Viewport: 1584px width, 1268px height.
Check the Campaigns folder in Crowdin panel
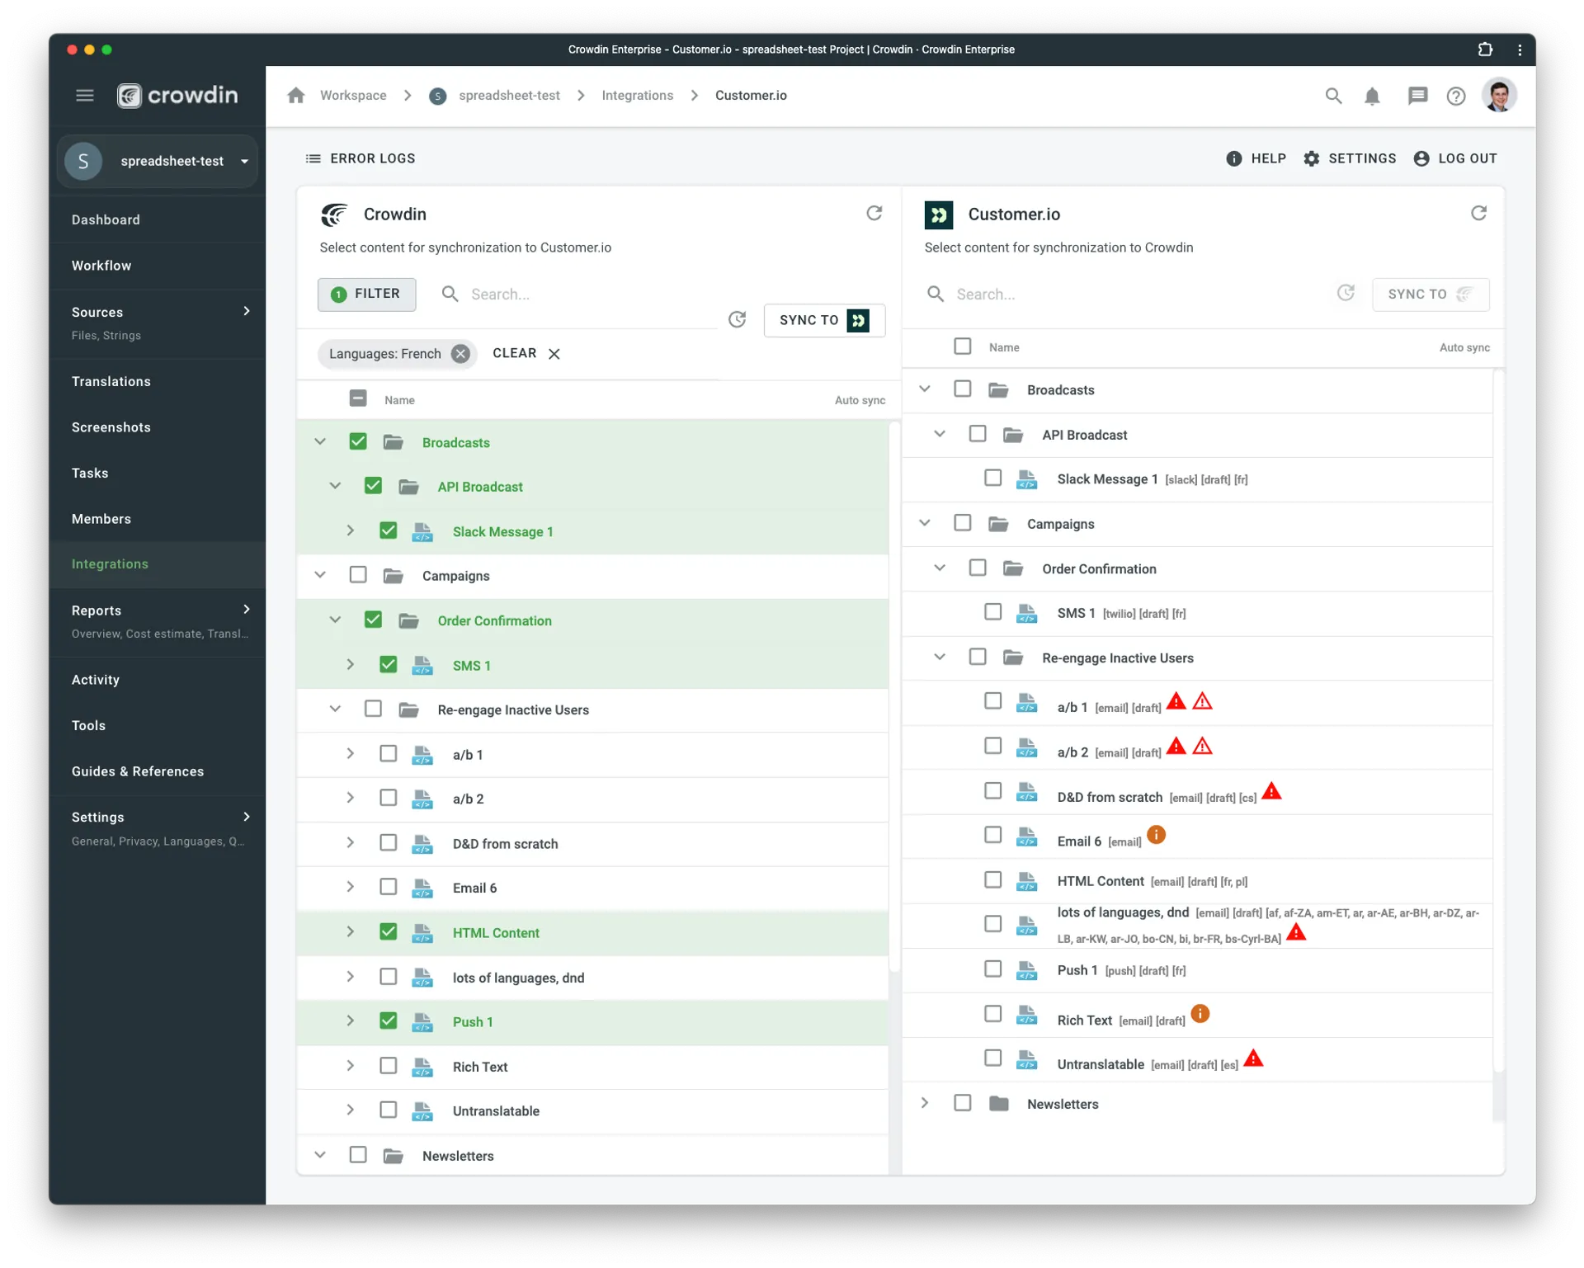358,575
